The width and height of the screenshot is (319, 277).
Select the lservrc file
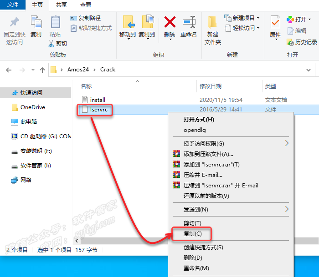(95, 110)
